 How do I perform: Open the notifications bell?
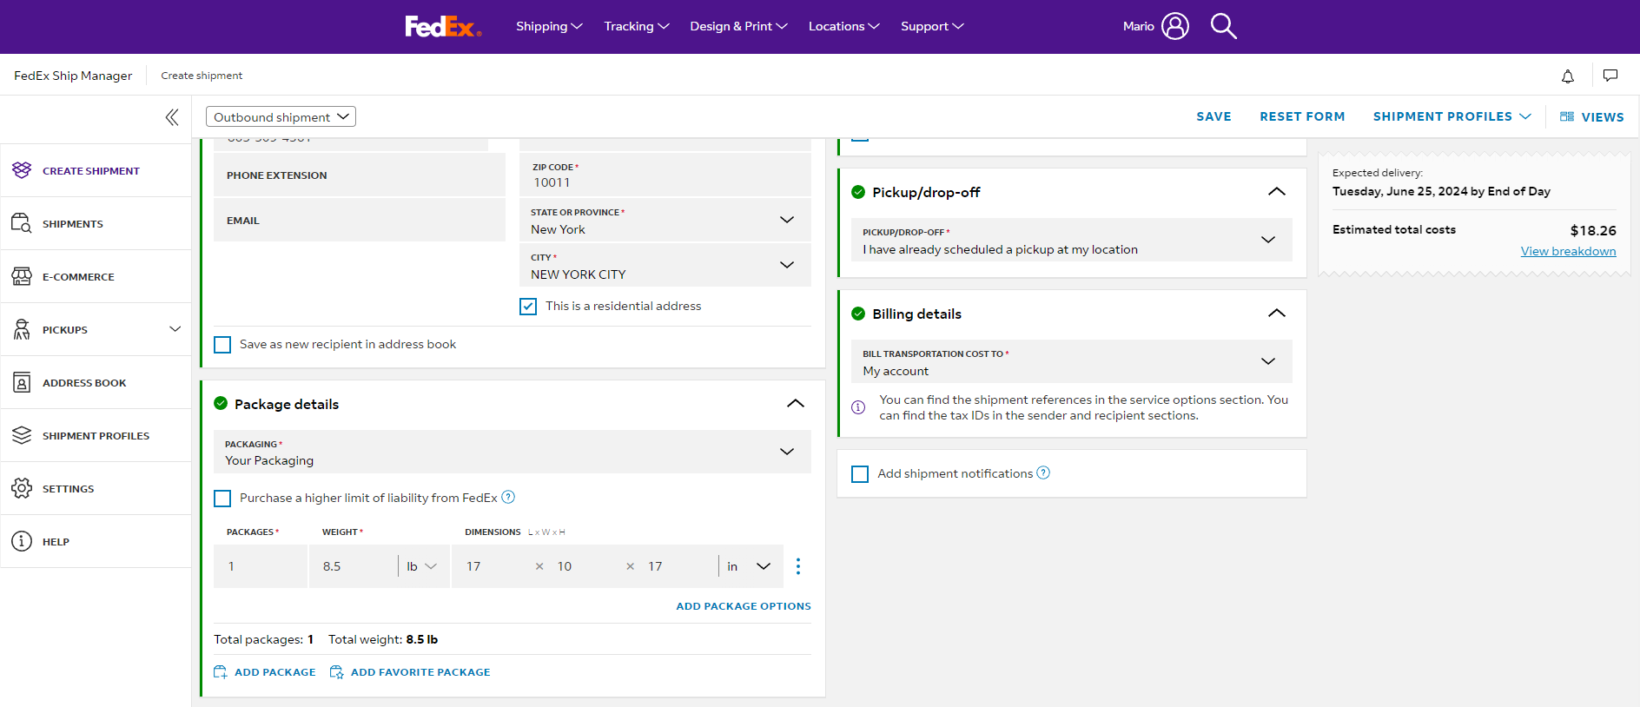coord(1568,76)
